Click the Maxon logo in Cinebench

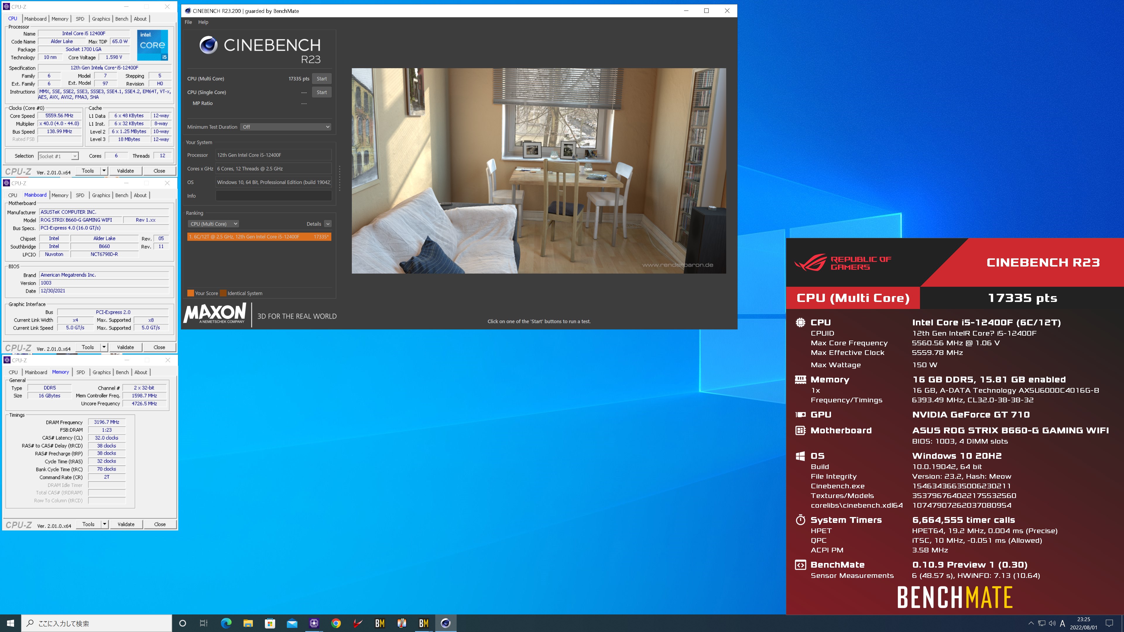[215, 314]
